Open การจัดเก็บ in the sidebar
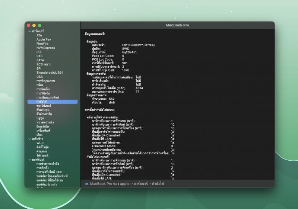 click(x=43, y=89)
